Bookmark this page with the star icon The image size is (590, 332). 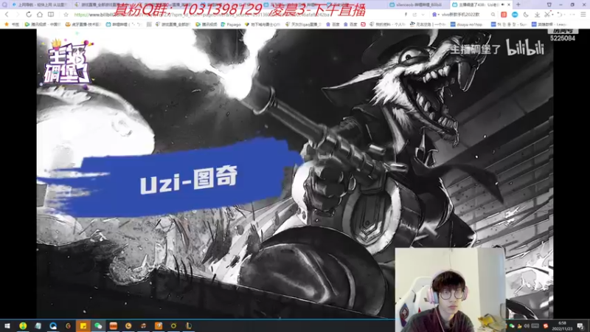pyautogui.click(x=66, y=15)
